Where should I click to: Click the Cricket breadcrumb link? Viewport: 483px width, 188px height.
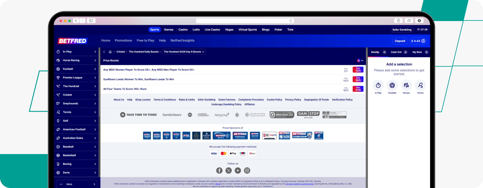120,52
